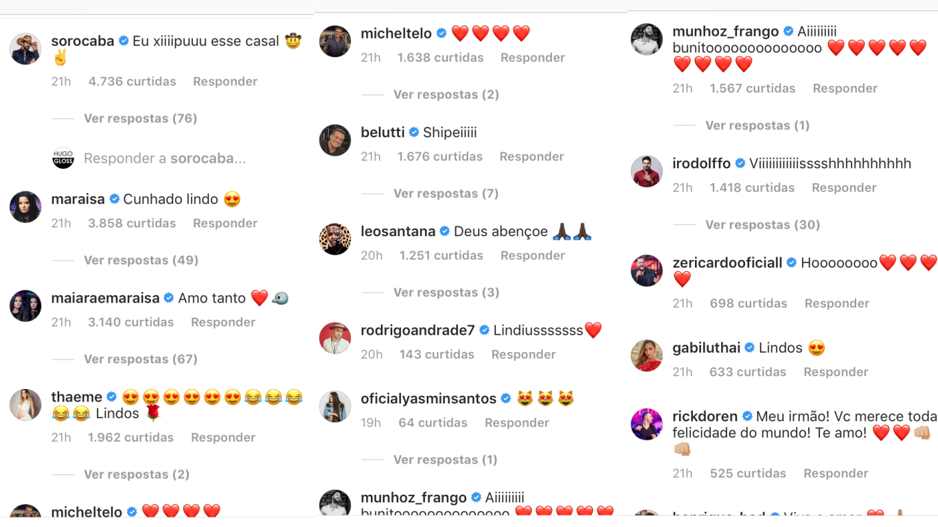This screenshot has height=527, width=938.
Task: Expand irodolffo's 30 replies
Action: [x=762, y=224]
